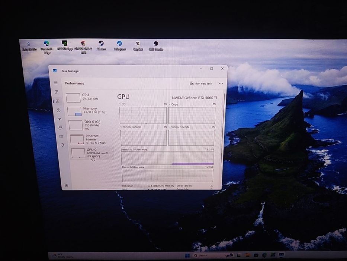Open the Processes page in sidebar

tap(57, 92)
